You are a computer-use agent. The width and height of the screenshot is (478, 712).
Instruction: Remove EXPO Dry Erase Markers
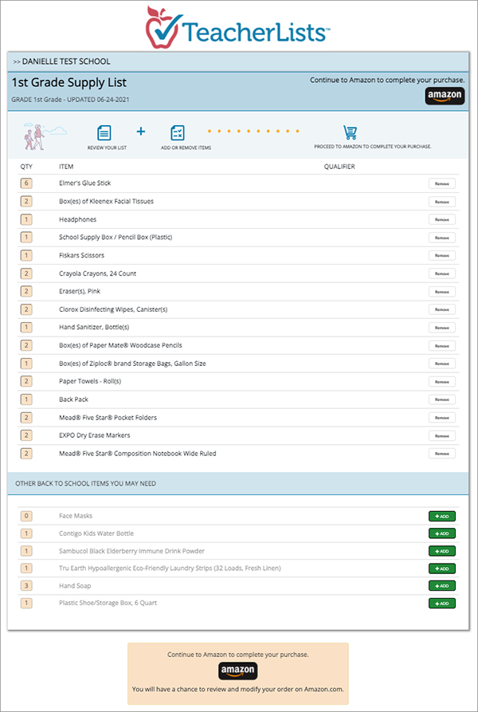tap(442, 435)
